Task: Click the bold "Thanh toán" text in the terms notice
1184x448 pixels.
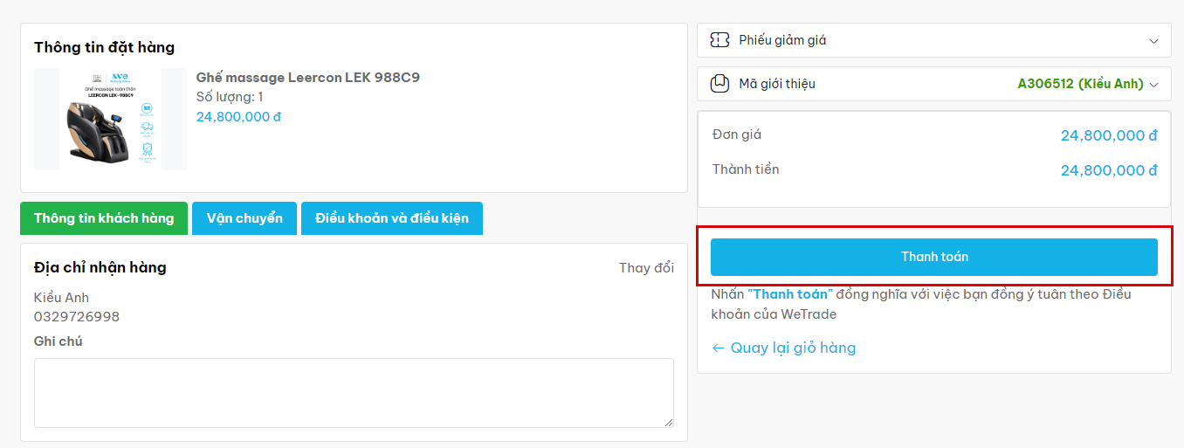Action: coord(790,294)
